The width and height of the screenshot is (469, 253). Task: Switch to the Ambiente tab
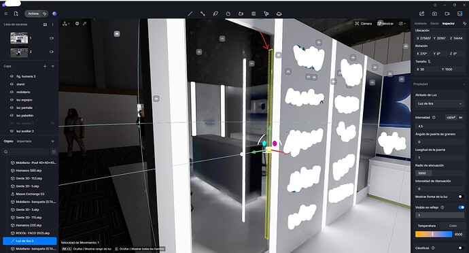point(420,23)
